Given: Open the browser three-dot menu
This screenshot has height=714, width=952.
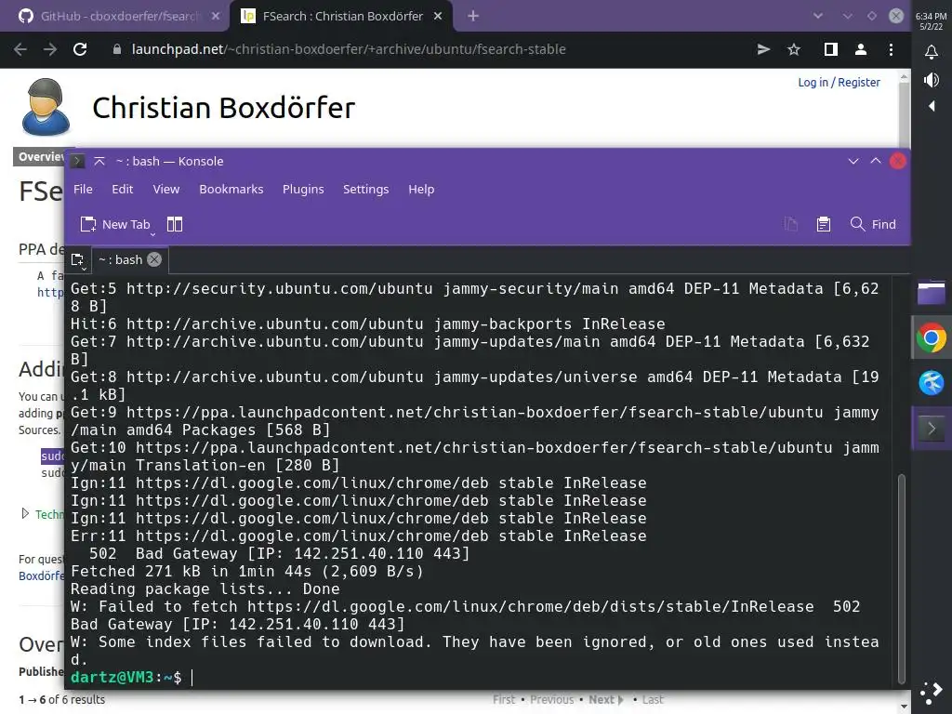Looking at the screenshot, I should (x=891, y=49).
